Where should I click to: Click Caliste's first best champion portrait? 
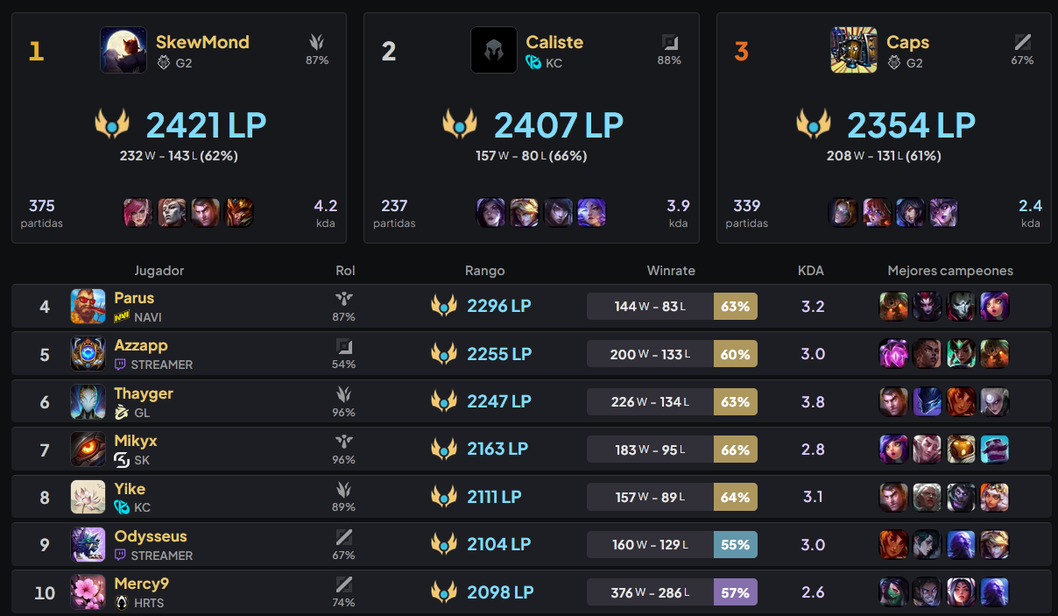coord(491,212)
